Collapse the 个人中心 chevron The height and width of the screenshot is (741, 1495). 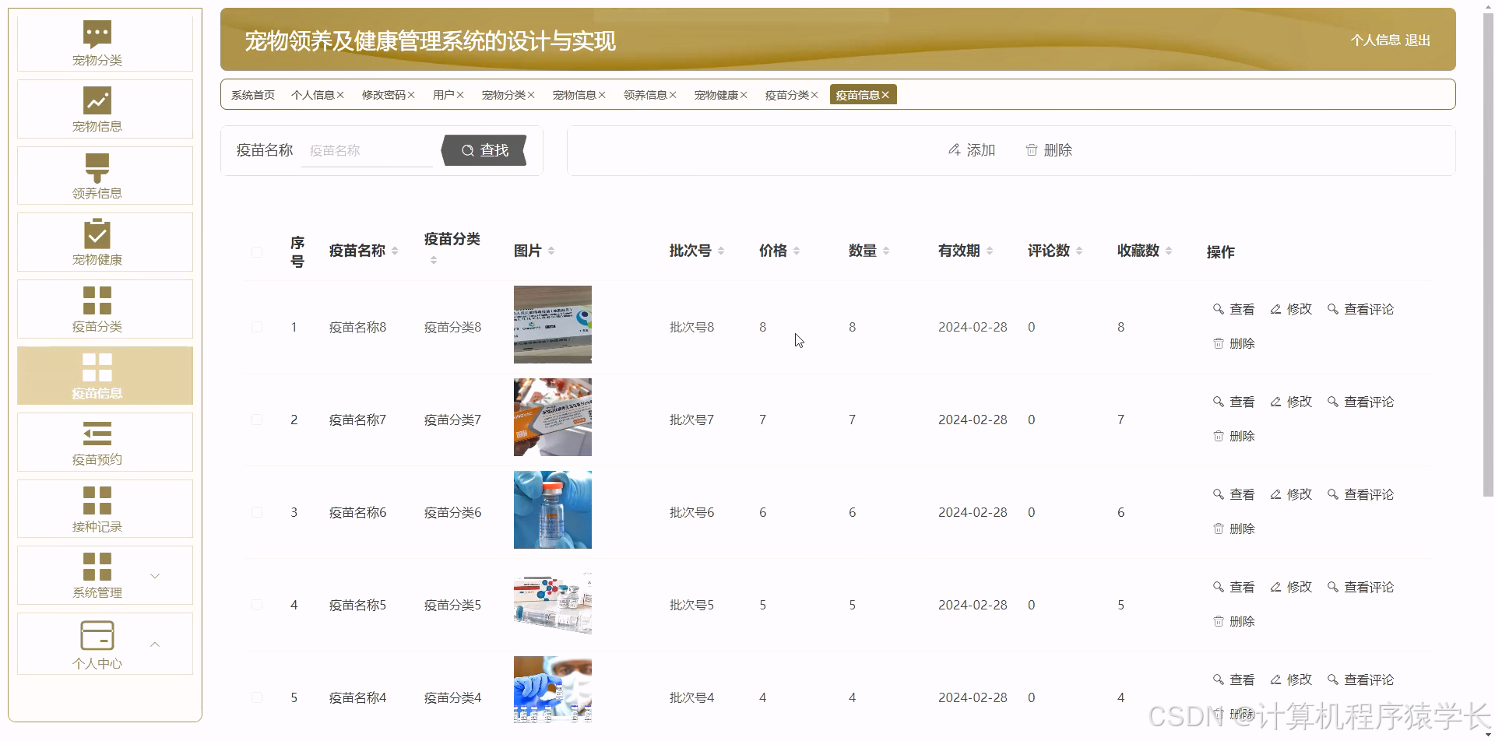(x=155, y=644)
